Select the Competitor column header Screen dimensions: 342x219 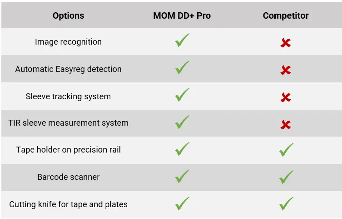tap(286, 15)
